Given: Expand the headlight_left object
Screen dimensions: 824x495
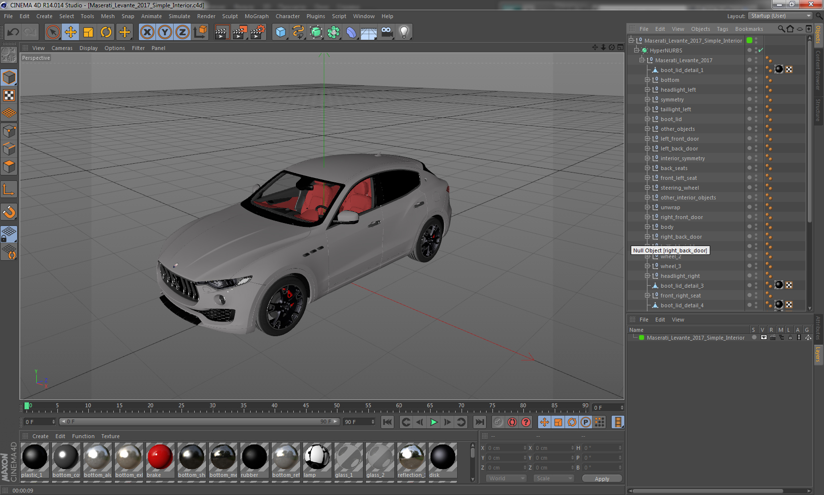Looking at the screenshot, I should [x=647, y=90].
